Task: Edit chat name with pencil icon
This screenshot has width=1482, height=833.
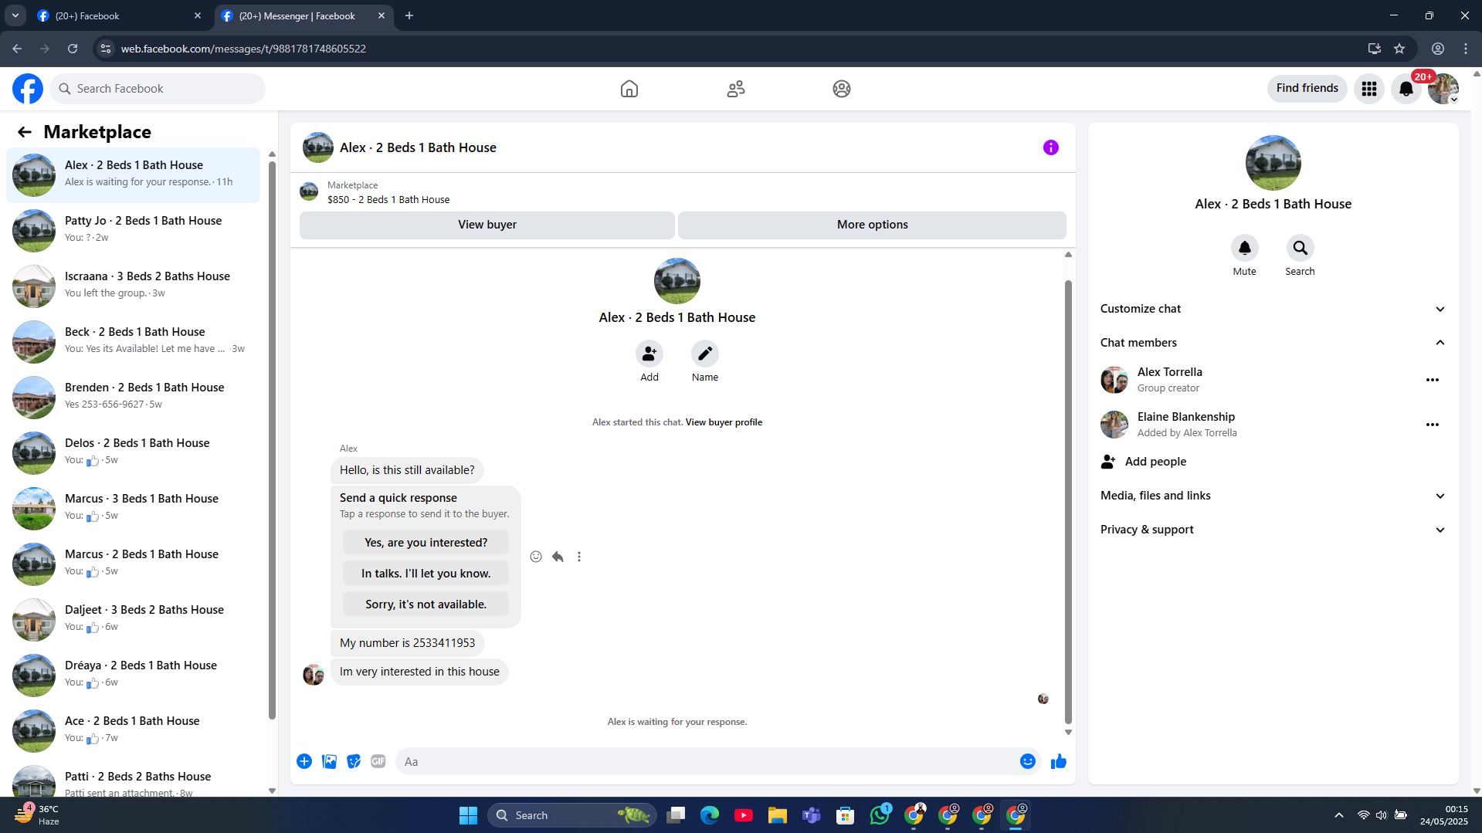Action: [x=705, y=354]
